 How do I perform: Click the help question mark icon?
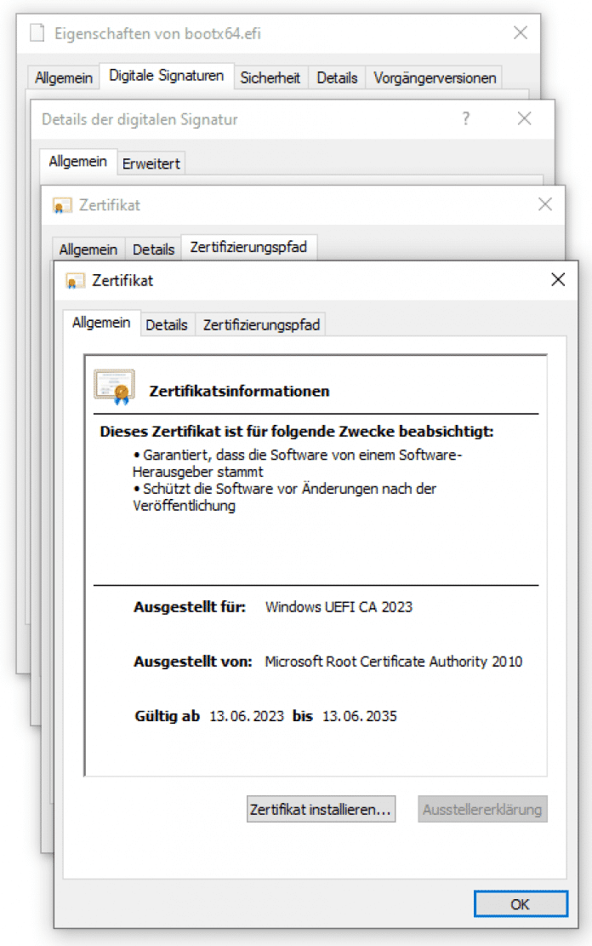(465, 119)
